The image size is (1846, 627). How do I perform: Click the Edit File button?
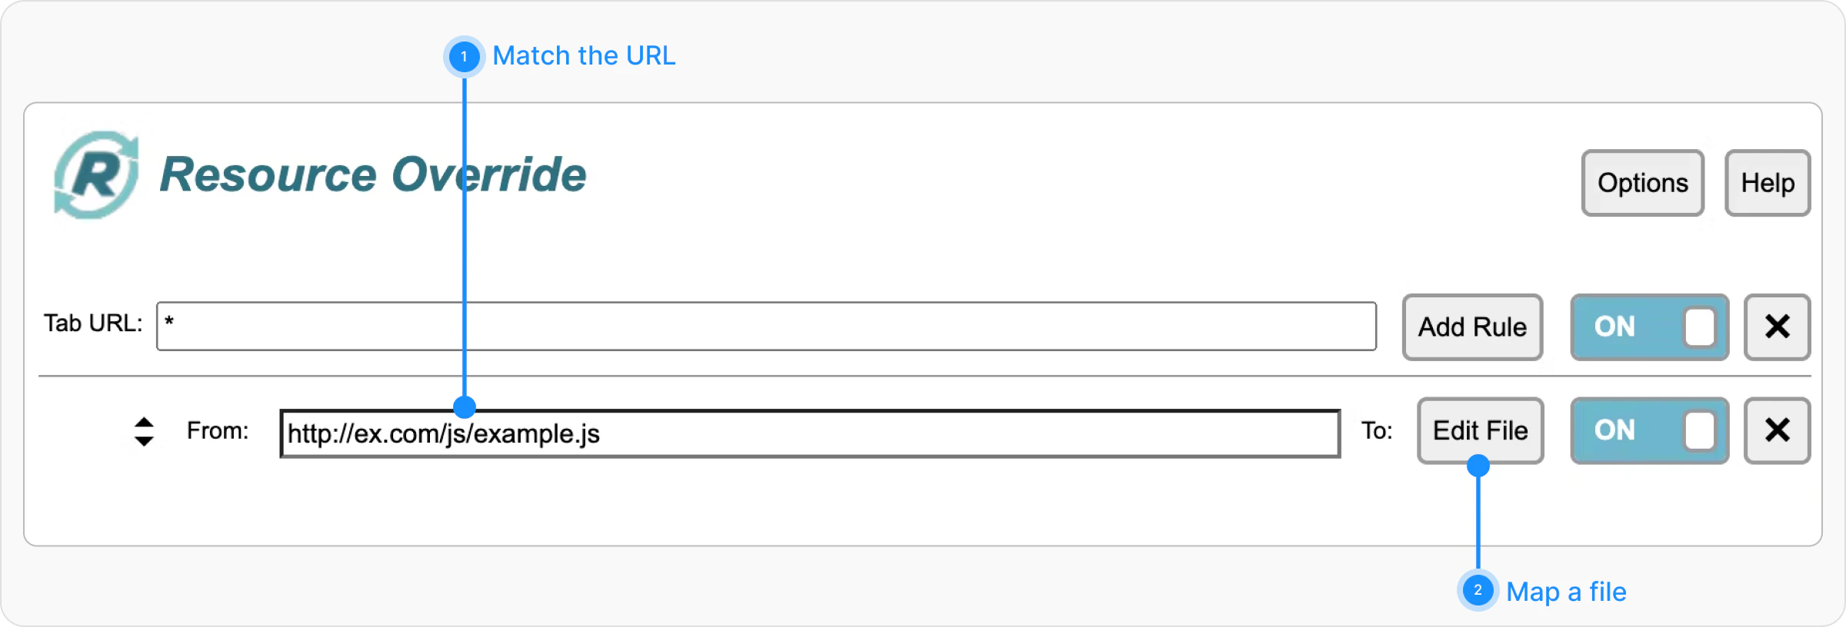tap(1480, 430)
